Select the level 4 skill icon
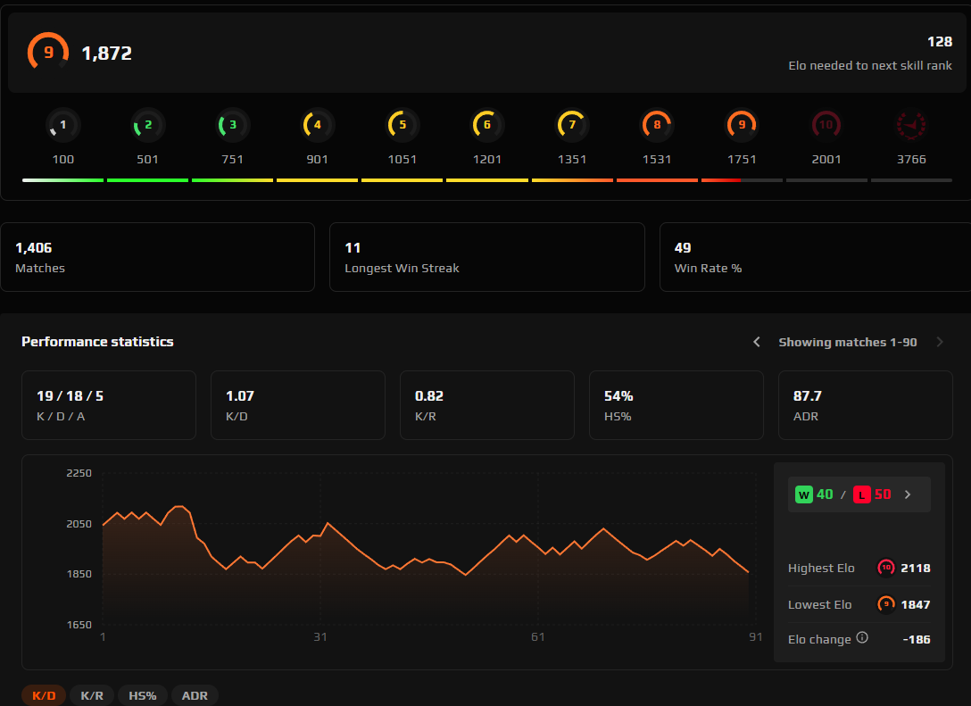Viewport: 971px width, 706px height. pyautogui.click(x=317, y=125)
